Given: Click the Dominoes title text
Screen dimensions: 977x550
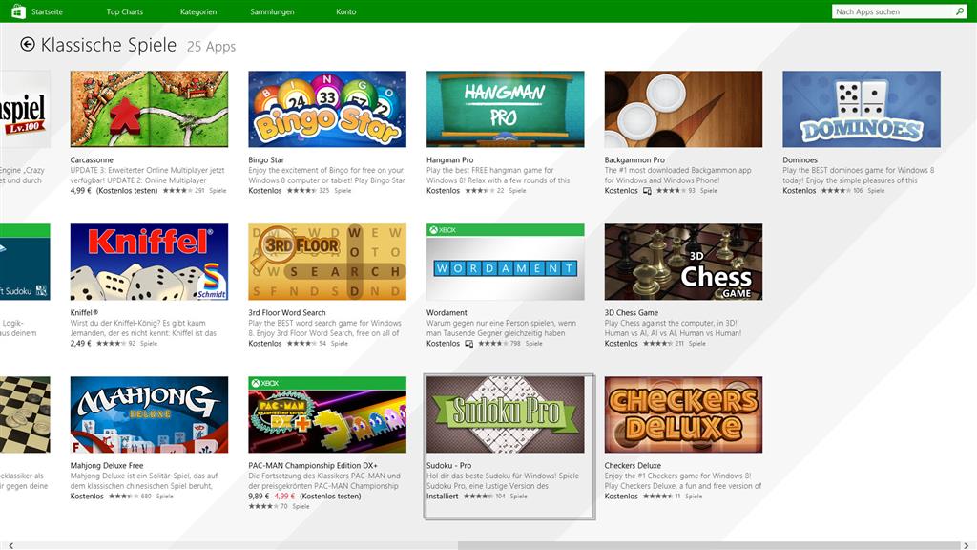Looking at the screenshot, I should pos(800,160).
